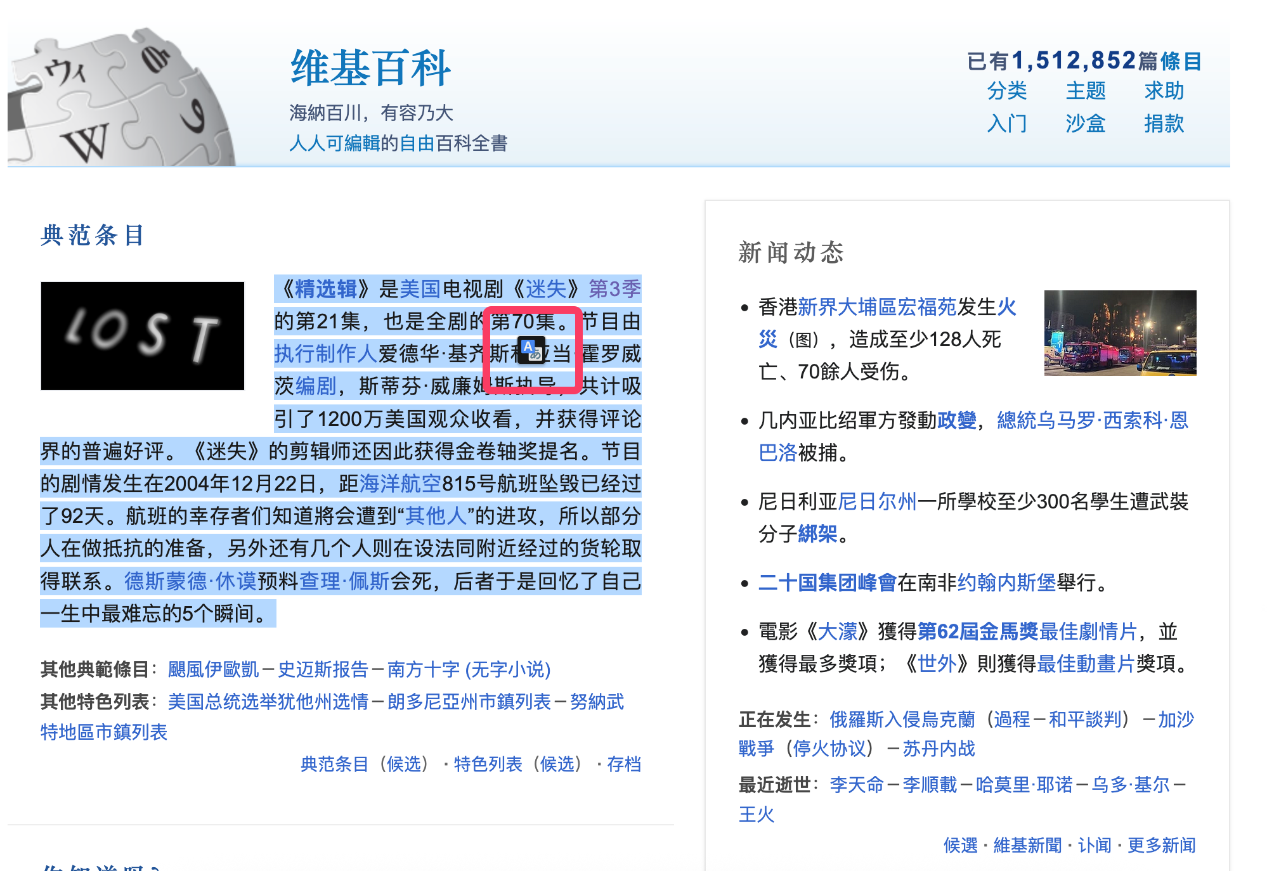Click the 南方十字 (无字小说) link

[469, 669]
